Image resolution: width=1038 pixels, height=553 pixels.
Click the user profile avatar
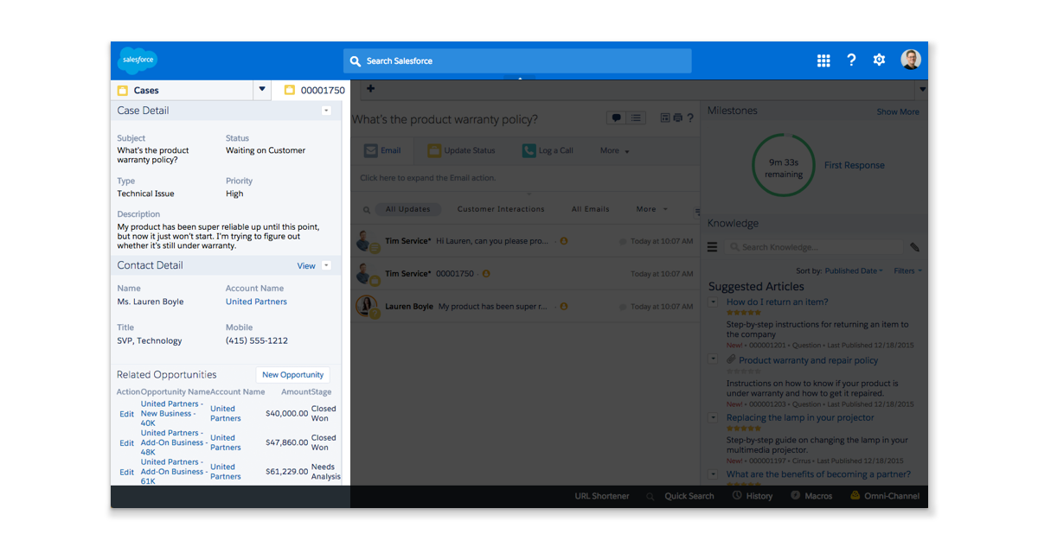pos(910,60)
